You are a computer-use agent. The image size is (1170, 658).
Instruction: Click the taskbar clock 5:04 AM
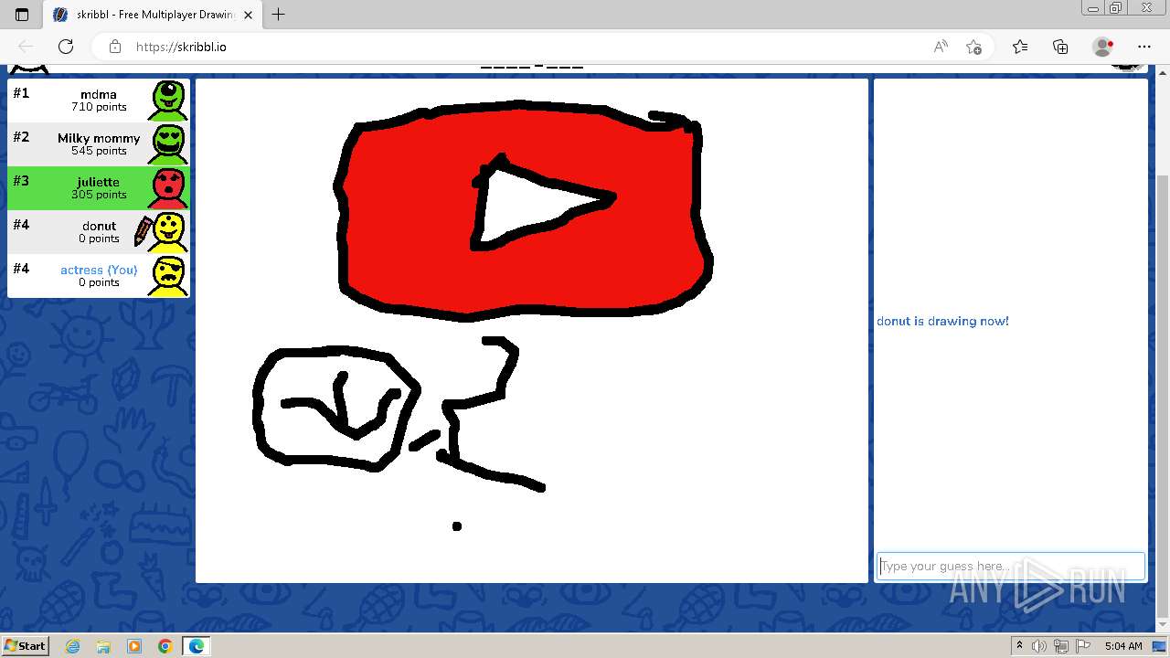point(1123,646)
